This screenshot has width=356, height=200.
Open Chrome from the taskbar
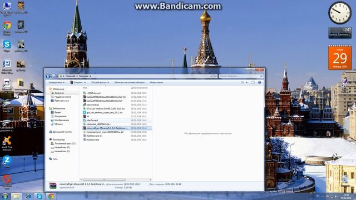(x=51, y=196)
